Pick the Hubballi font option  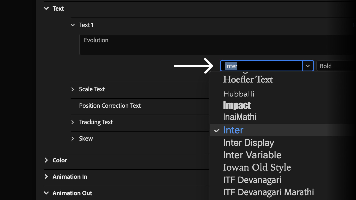coord(239,94)
